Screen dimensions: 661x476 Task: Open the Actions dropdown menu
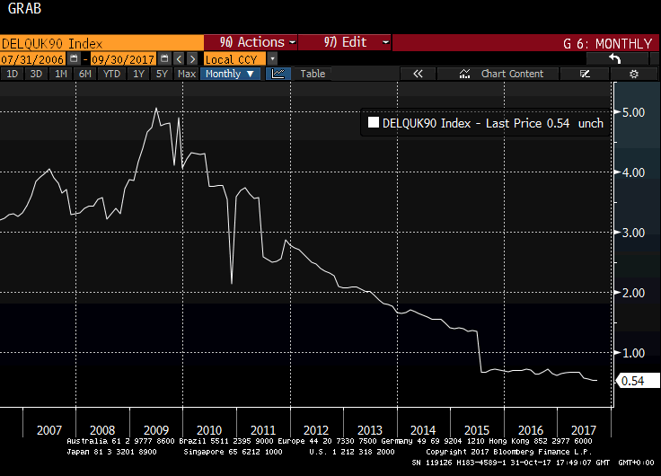[x=253, y=42]
